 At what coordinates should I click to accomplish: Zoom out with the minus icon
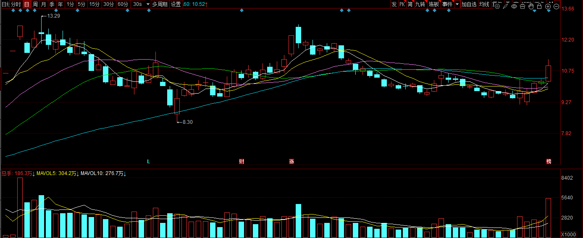pos(557,6)
